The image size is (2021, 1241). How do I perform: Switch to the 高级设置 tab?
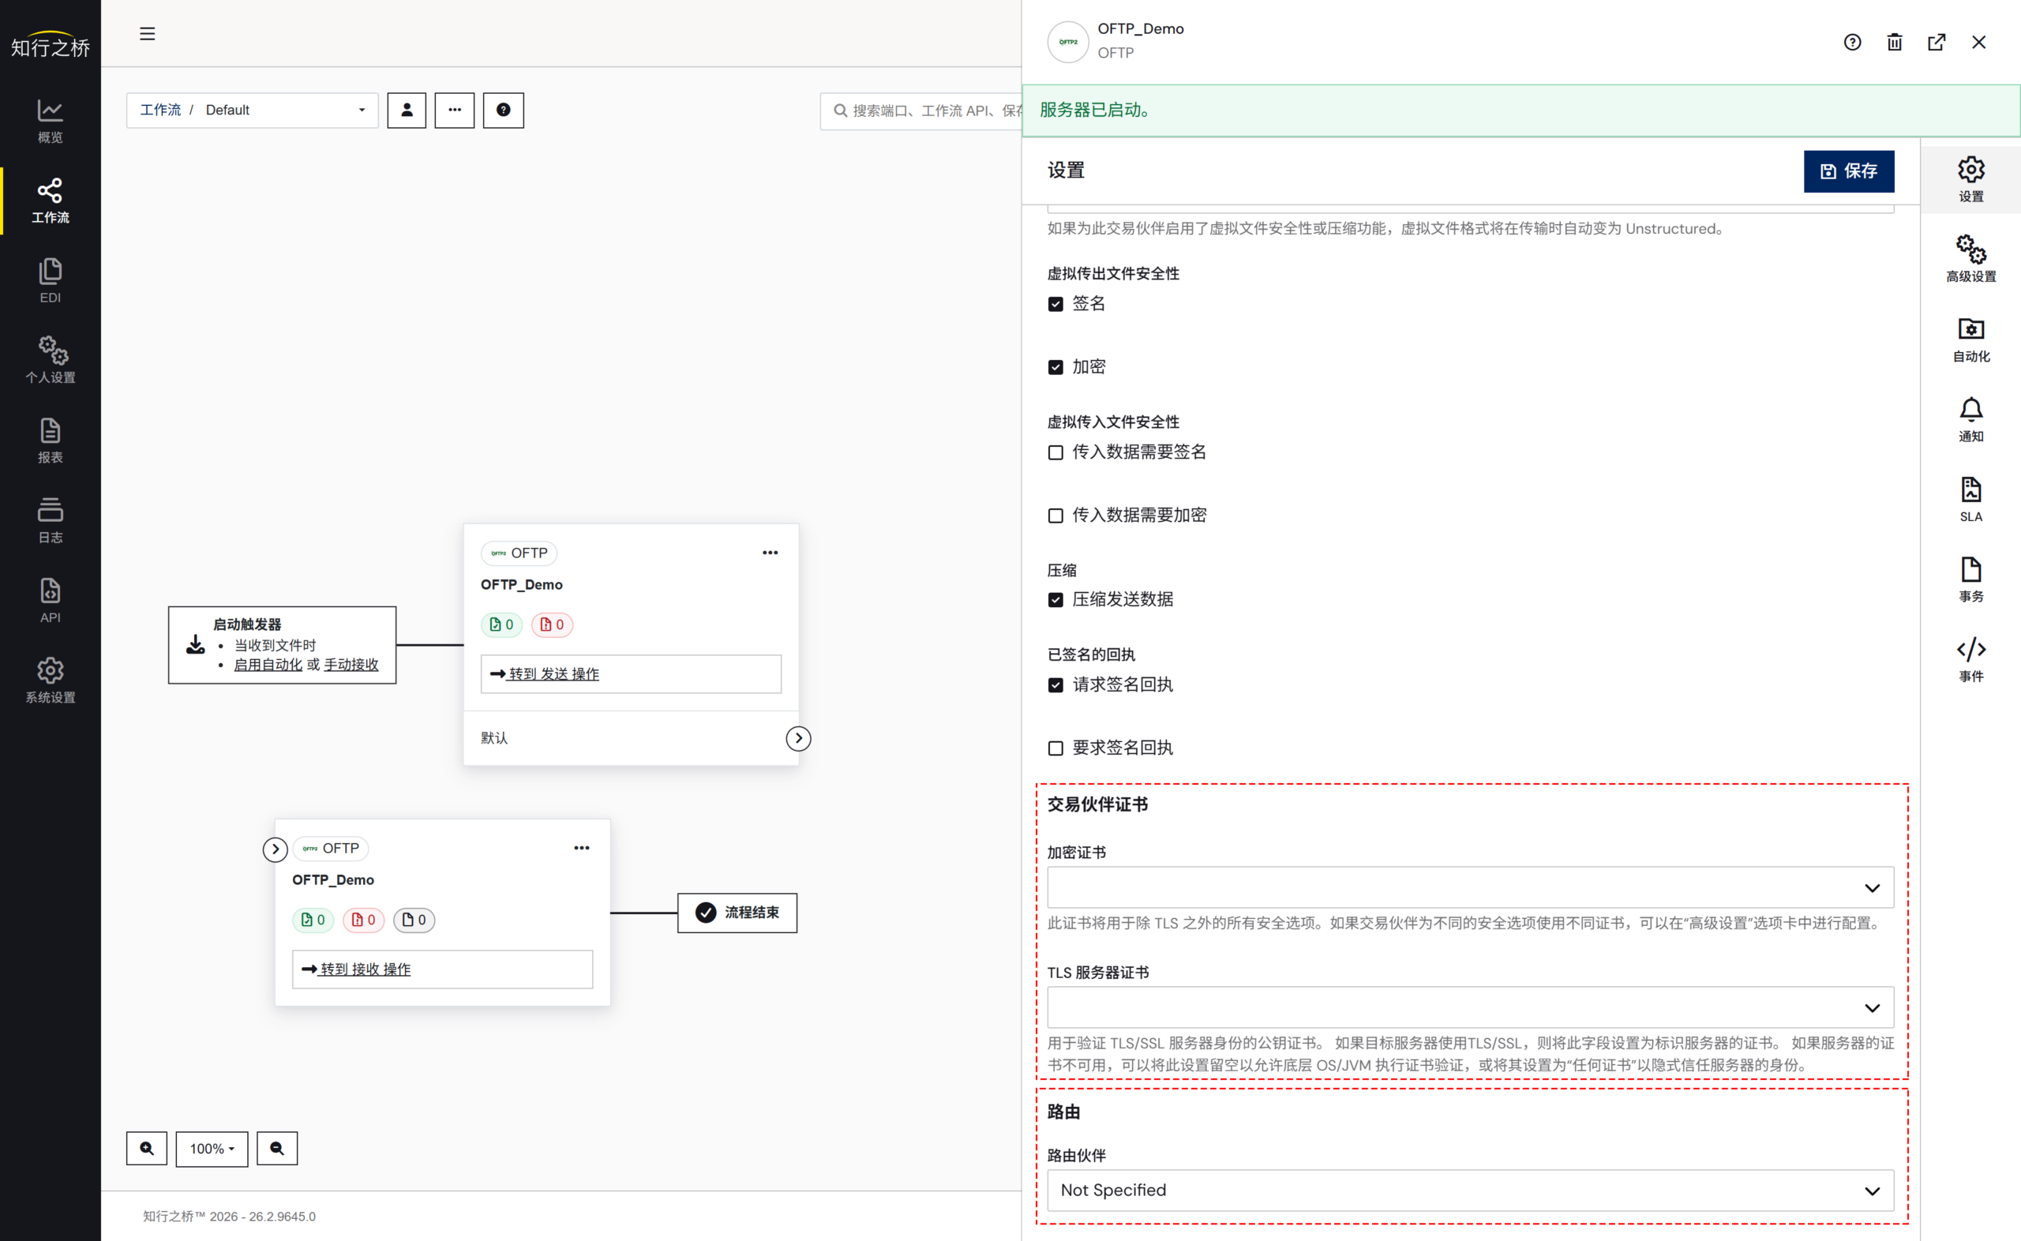point(1970,260)
